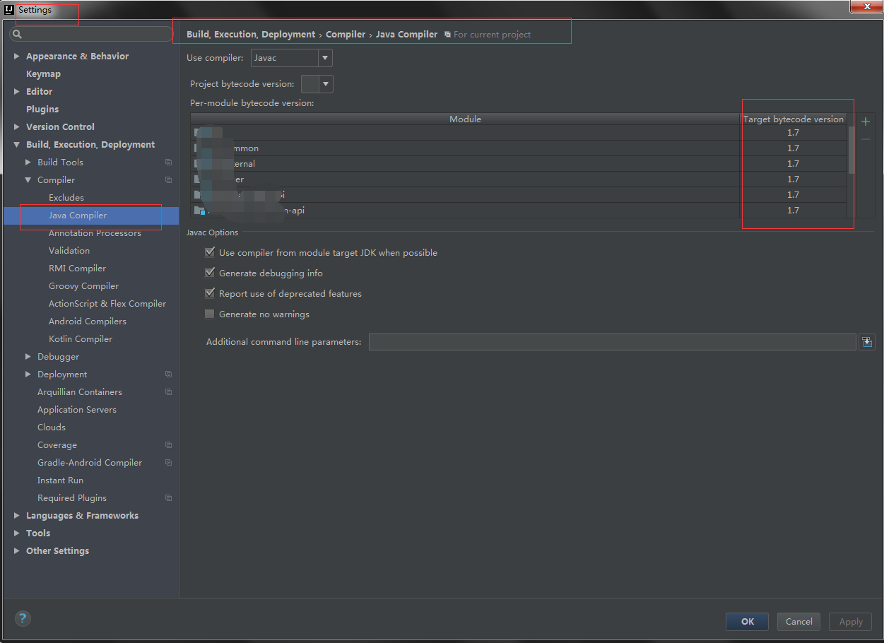Image resolution: width=884 pixels, height=643 pixels.
Task: Select the Java Compiler page
Action: click(x=78, y=216)
